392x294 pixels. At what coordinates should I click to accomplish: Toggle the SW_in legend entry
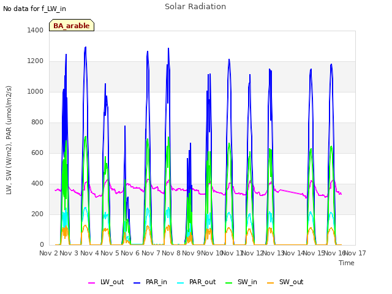point(241,282)
